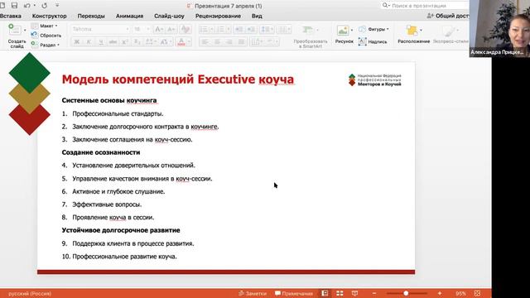The image size is (530, 298).
Task: Open the Вставка ribbon tab
Action: [x=11, y=16]
